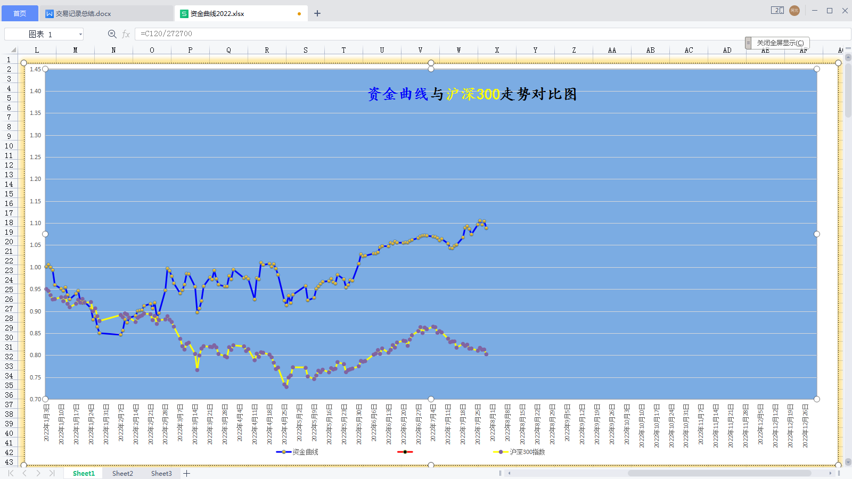Minimize the WPS window
This screenshot has height=479, width=852.
815,11
